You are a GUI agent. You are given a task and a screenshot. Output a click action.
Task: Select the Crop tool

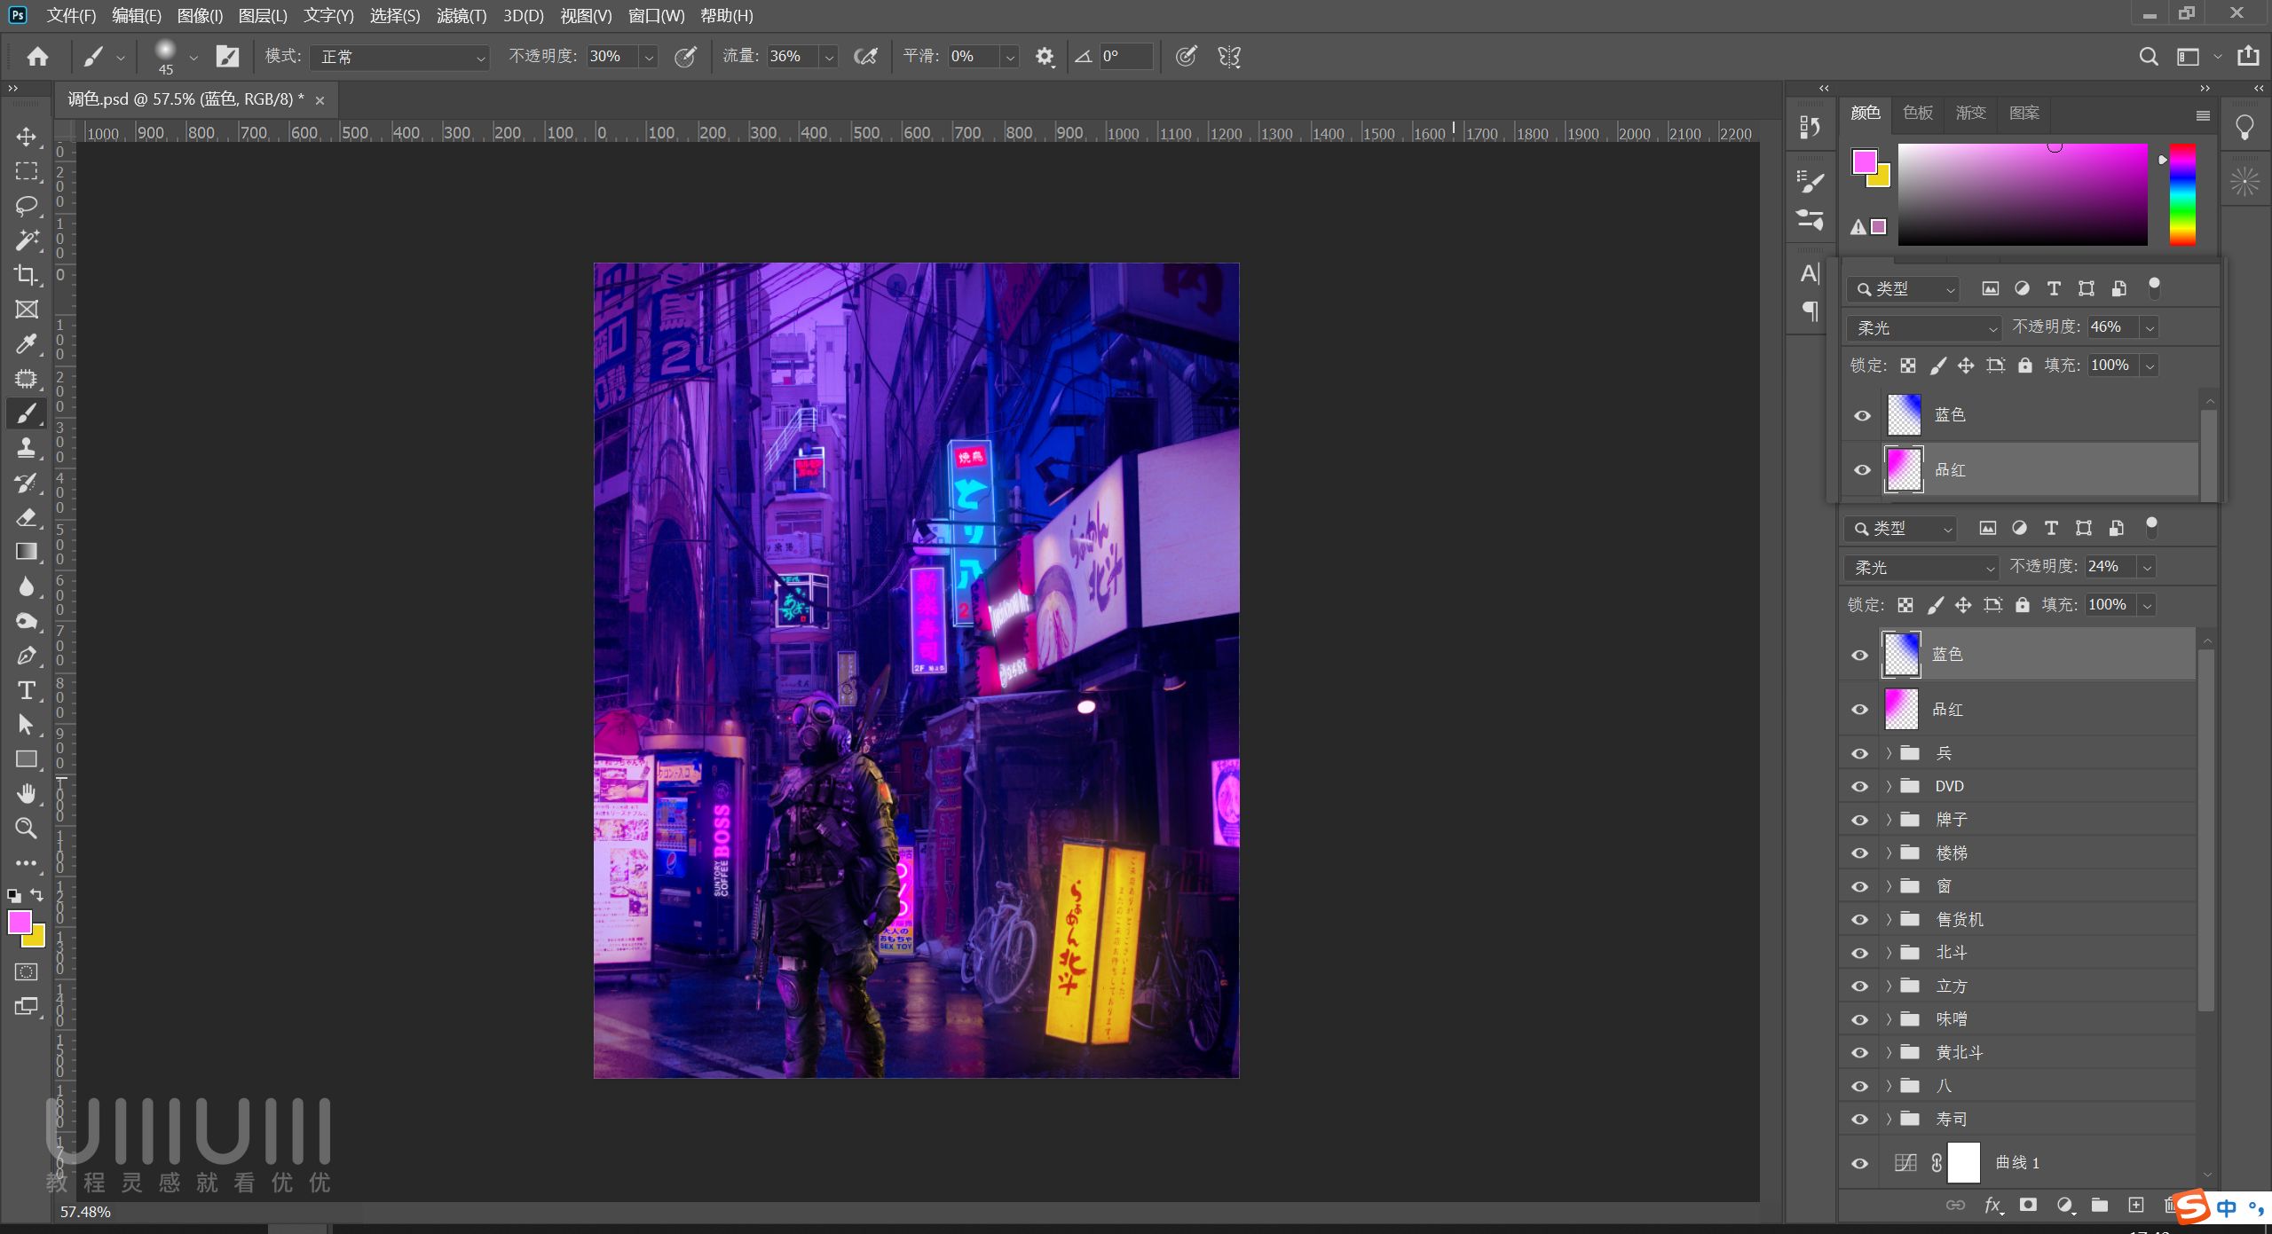27,275
